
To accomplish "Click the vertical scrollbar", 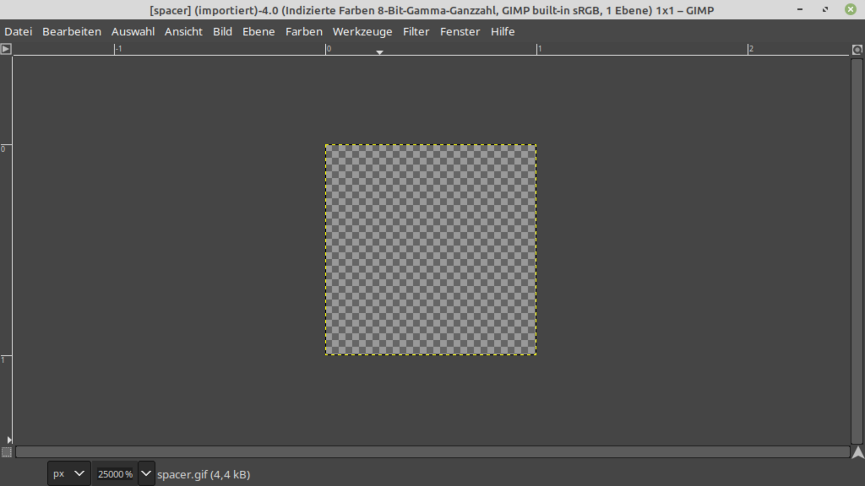I will [x=857, y=251].
